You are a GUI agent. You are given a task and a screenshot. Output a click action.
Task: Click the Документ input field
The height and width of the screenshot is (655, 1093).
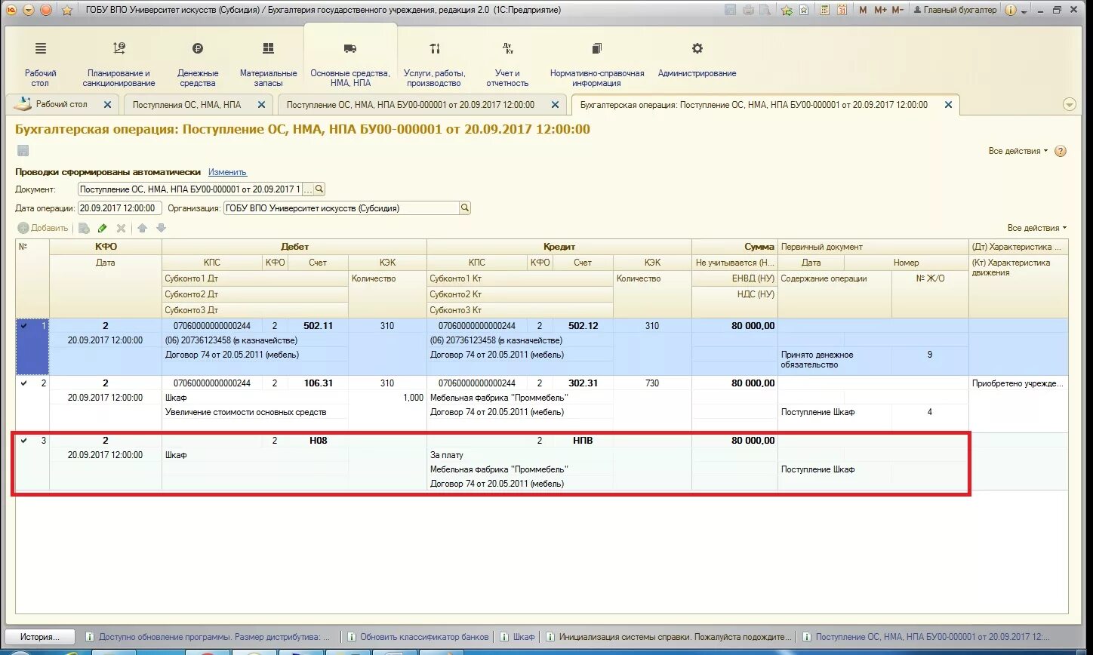click(x=189, y=189)
